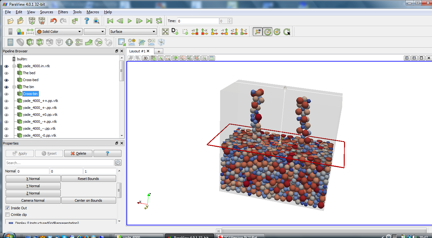The height and width of the screenshot is (238, 432).
Task: Apply the Clip filter from the toolbar
Action: pyautogui.click(x=29, y=42)
